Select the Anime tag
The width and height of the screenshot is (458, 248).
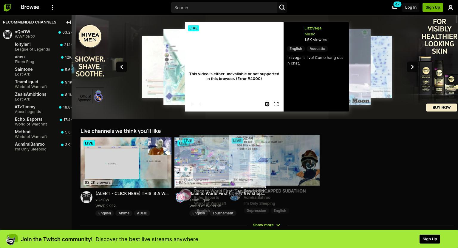coord(124,213)
